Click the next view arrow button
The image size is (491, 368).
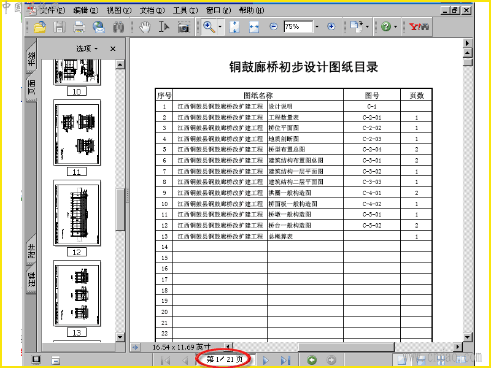(x=331, y=360)
